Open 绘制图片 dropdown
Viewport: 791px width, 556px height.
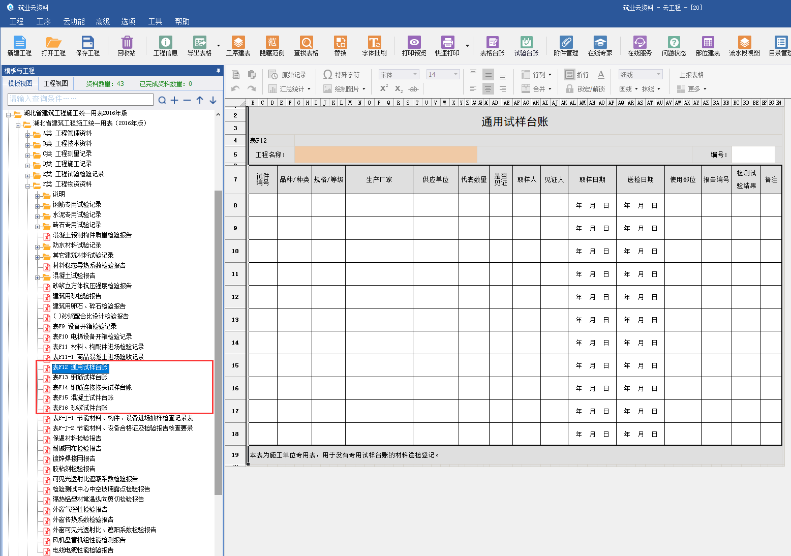tap(344, 89)
